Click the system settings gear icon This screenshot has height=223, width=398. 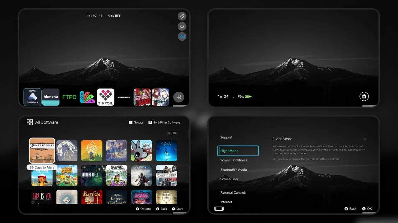(x=182, y=26)
